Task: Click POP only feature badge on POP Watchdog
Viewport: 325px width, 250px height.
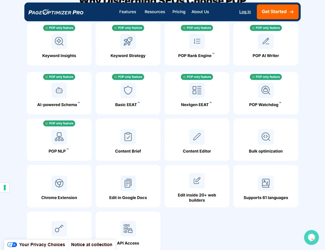Action: pyautogui.click(x=266, y=77)
